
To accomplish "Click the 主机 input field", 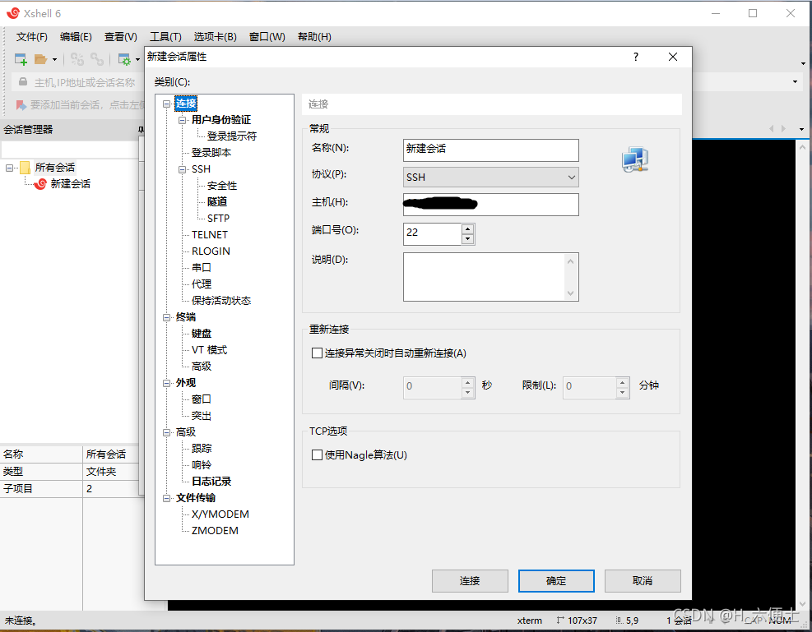I will 490,205.
